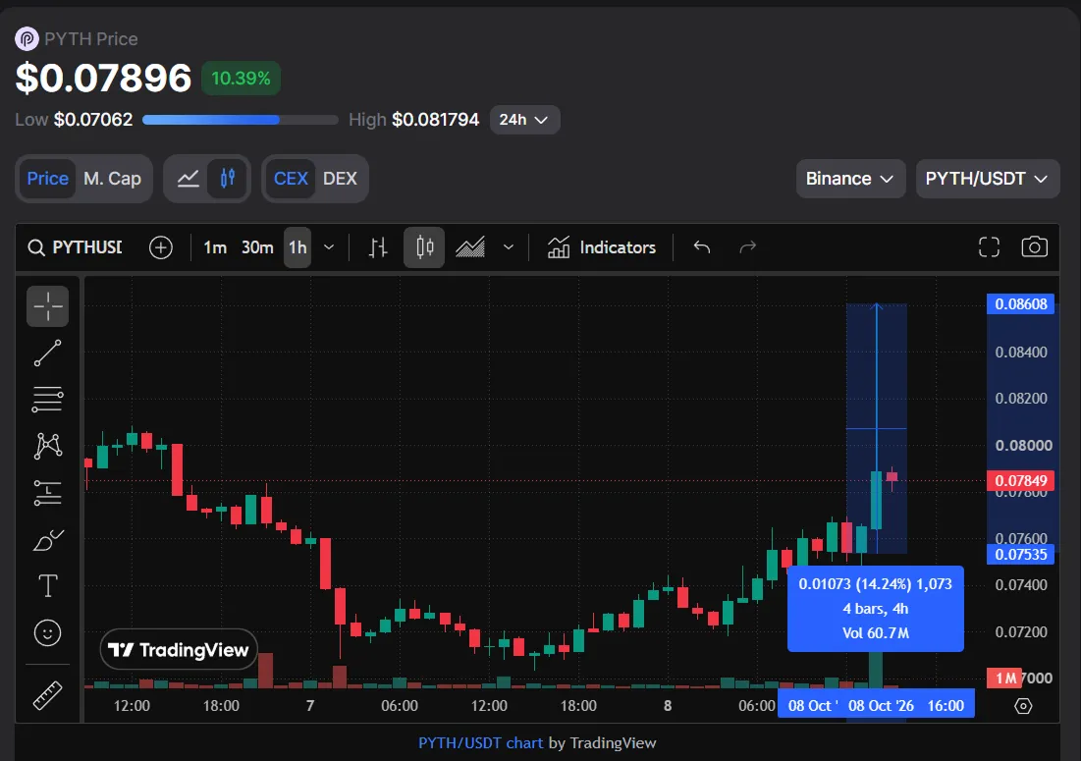Select the M. Cap toggle option
Viewport: 1081px width, 761px height.
pyautogui.click(x=112, y=179)
